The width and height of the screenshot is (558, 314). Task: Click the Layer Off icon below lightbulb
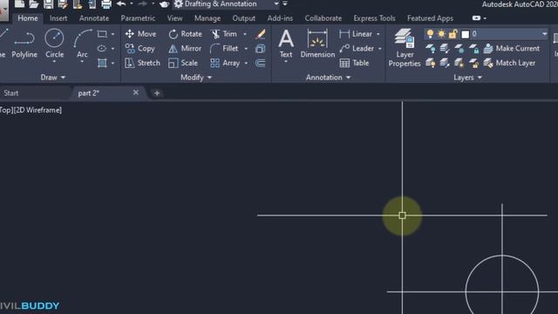430,49
